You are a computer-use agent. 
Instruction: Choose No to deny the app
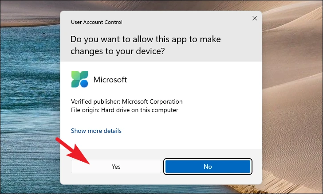click(x=208, y=167)
